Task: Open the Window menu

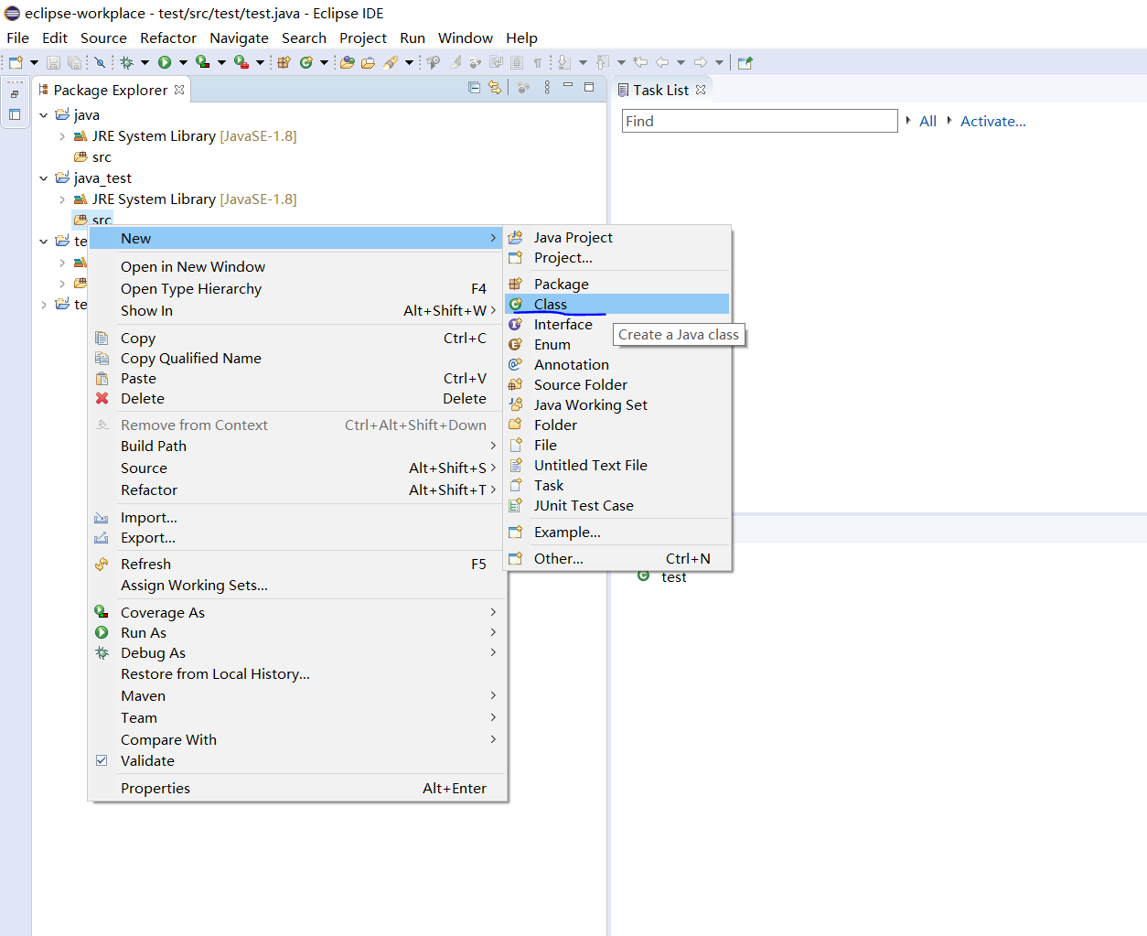Action: point(466,38)
